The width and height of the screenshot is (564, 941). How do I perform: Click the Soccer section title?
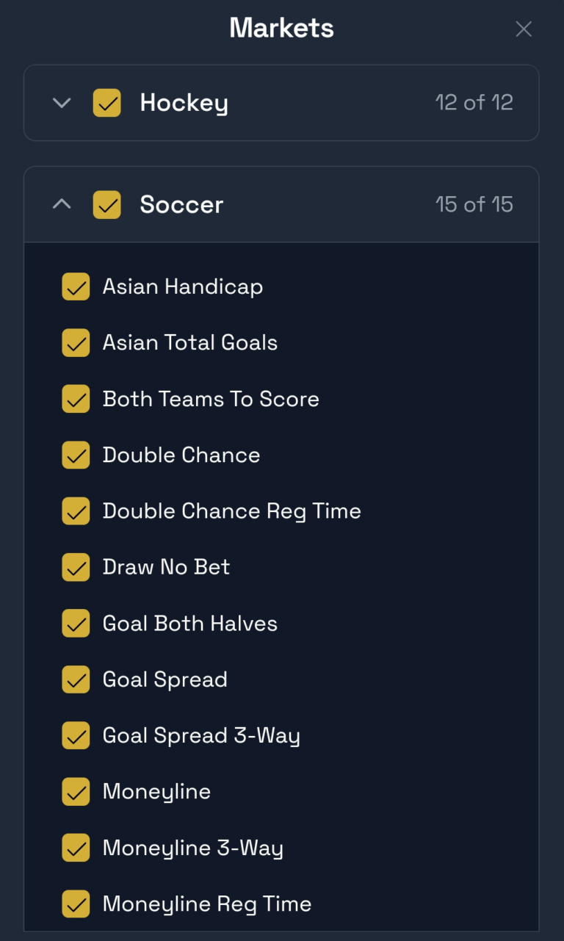[x=181, y=204]
